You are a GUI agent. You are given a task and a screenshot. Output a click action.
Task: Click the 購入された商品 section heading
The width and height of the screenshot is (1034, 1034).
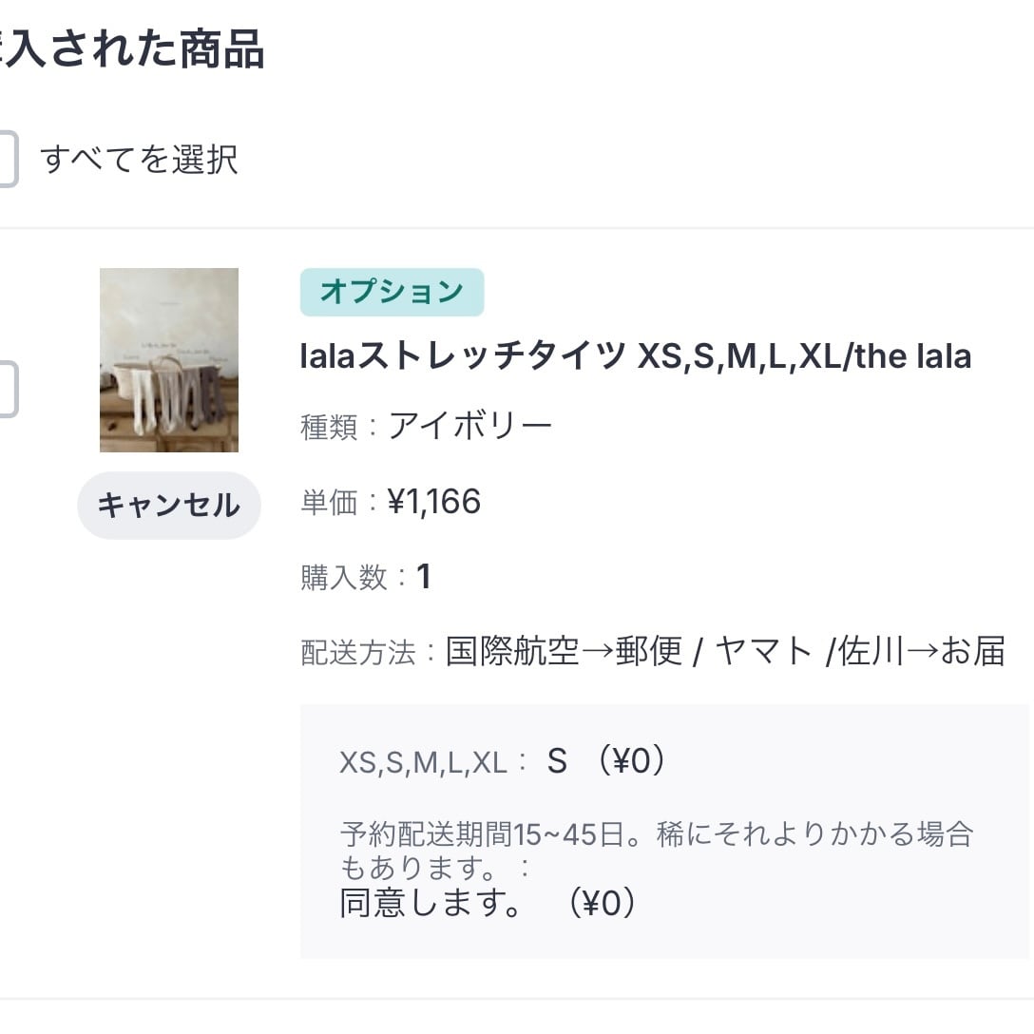pos(133,49)
